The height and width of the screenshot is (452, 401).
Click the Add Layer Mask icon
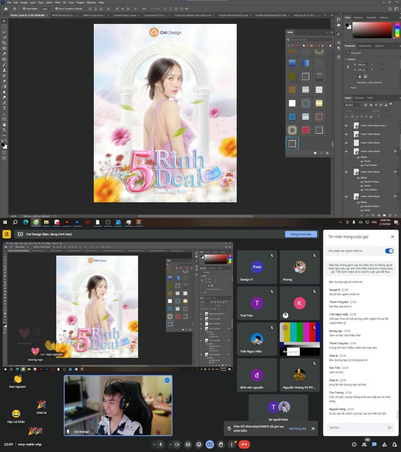(373, 215)
